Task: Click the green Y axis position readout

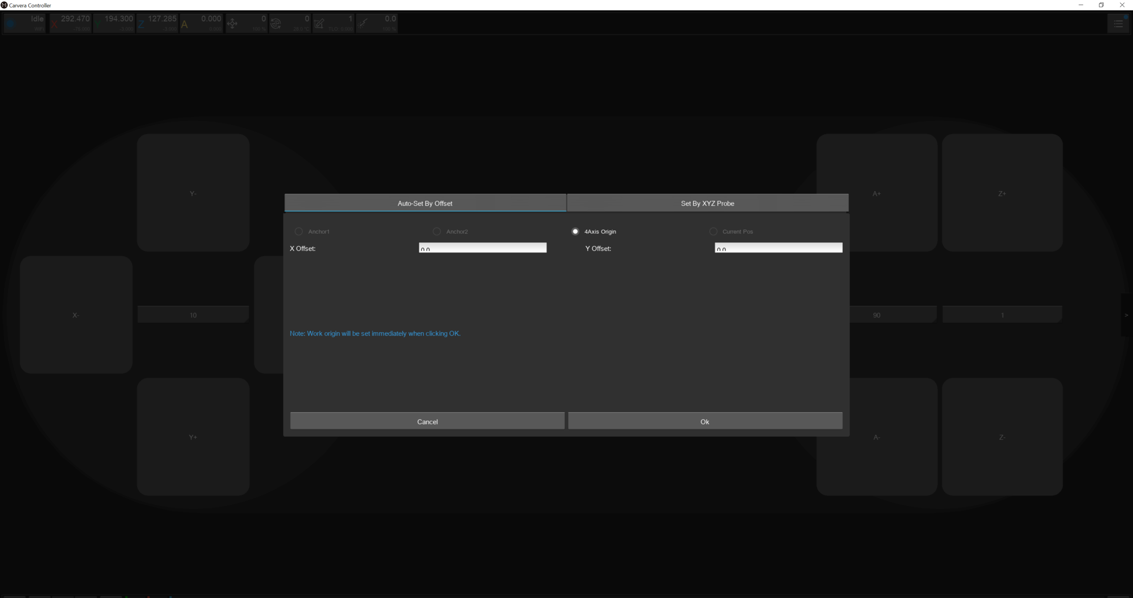Action: click(x=114, y=23)
